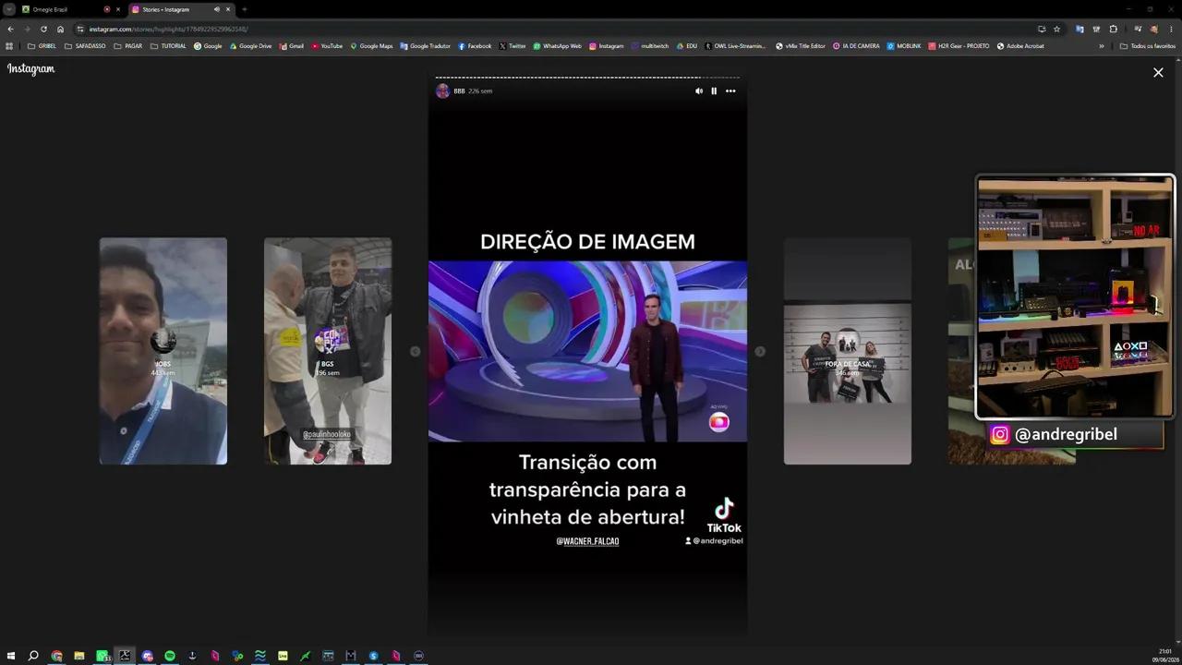Close the Instagram stories viewer
Viewport: 1182px width, 665px height.
point(1158,72)
